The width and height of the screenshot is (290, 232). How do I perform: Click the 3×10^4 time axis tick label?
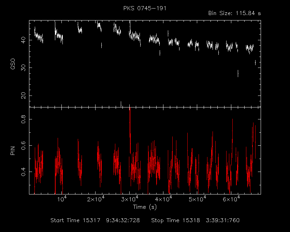coord(129,199)
